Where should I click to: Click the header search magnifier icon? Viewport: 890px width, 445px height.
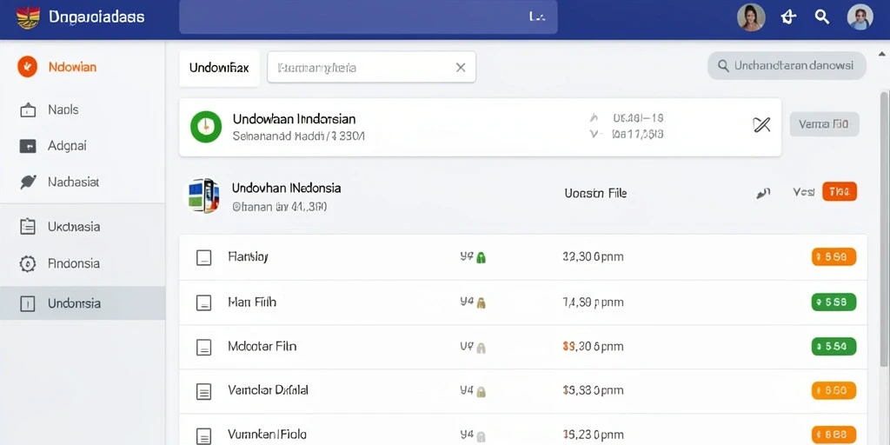[x=822, y=17]
